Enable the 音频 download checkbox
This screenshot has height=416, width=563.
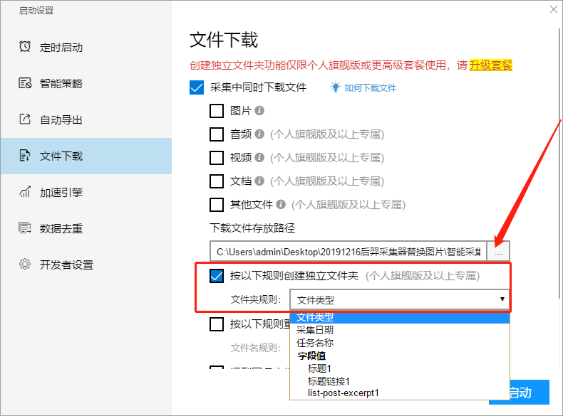pos(217,134)
